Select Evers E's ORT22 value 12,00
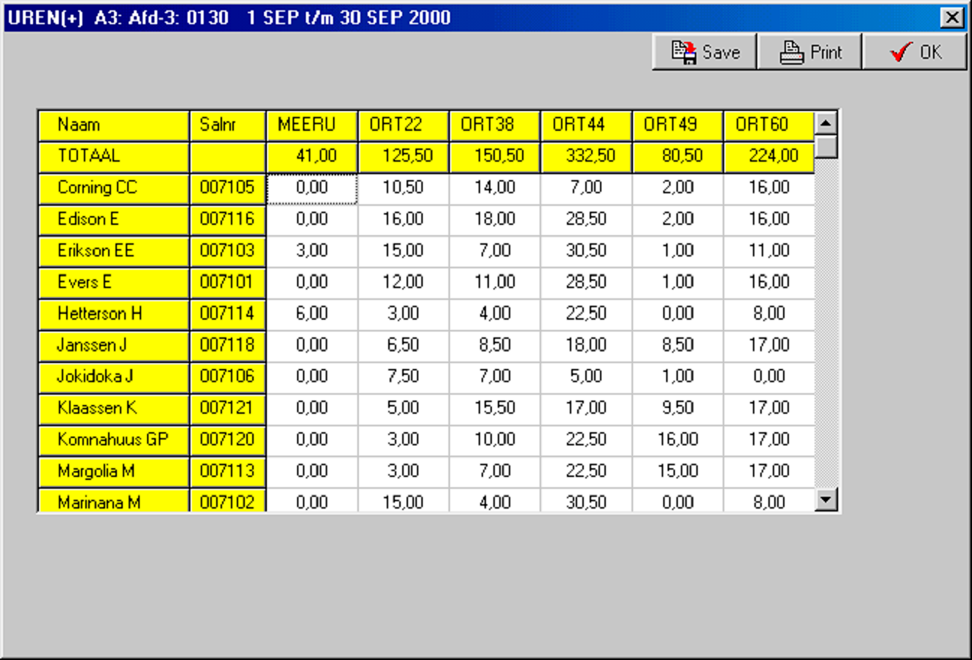 coord(403,283)
